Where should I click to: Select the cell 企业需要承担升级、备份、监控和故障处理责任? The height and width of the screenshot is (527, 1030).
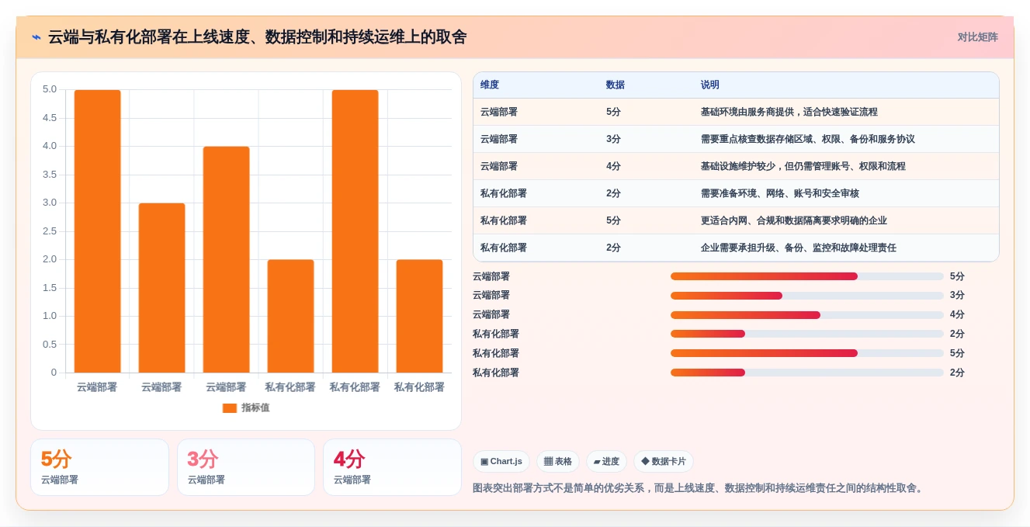(799, 248)
